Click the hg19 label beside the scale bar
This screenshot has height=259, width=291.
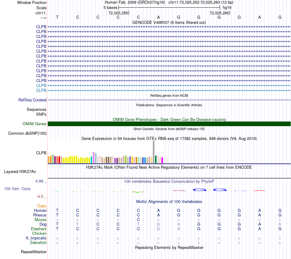coord(227,8)
